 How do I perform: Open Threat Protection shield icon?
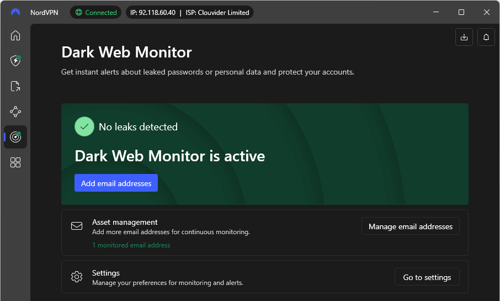(15, 61)
